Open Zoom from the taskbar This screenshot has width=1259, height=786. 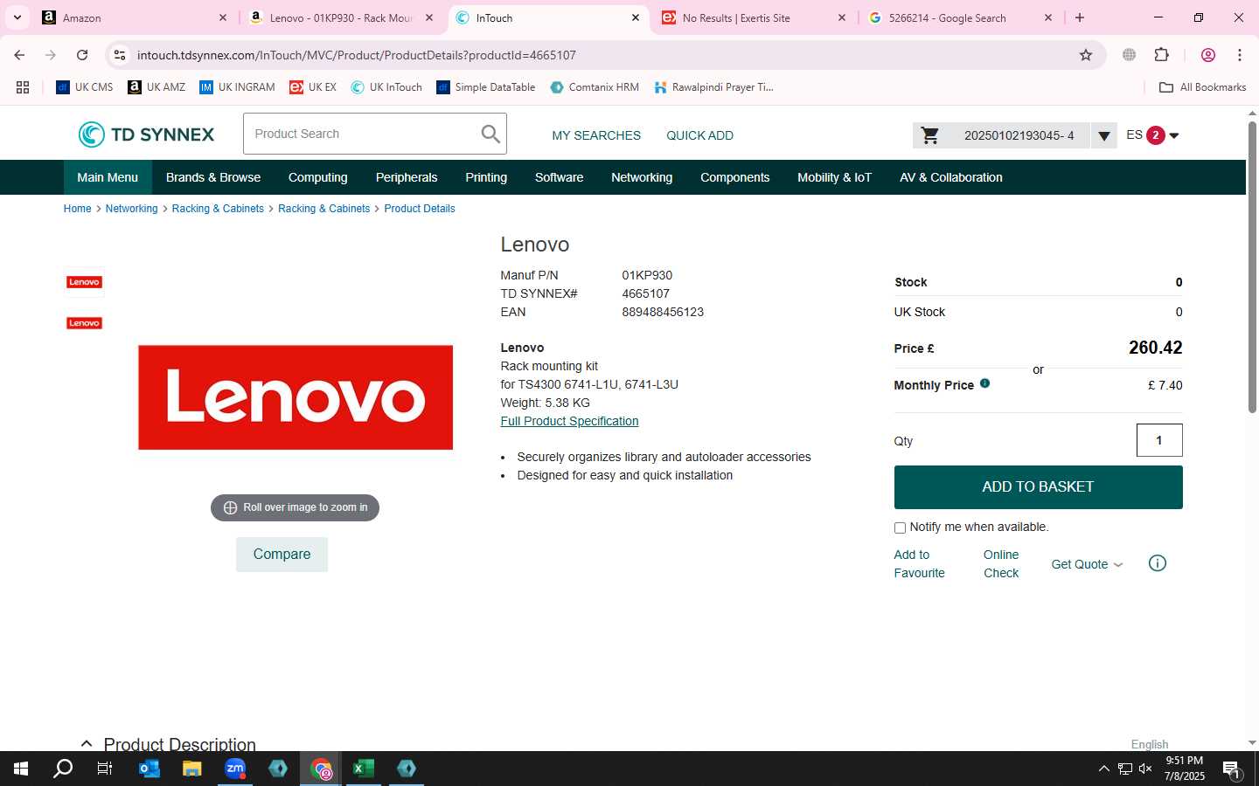click(x=235, y=769)
